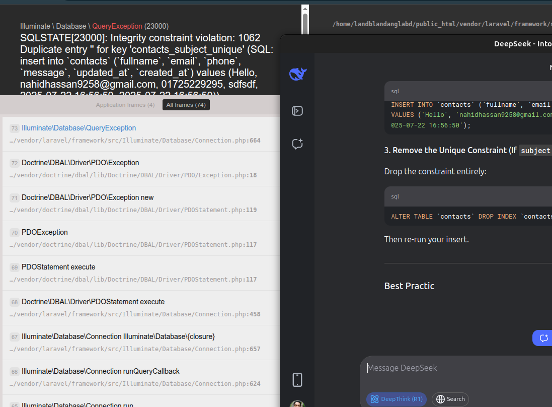Open the user profile avatar
The width and height of the screenshot is (552, 407).
click(297, 404)
